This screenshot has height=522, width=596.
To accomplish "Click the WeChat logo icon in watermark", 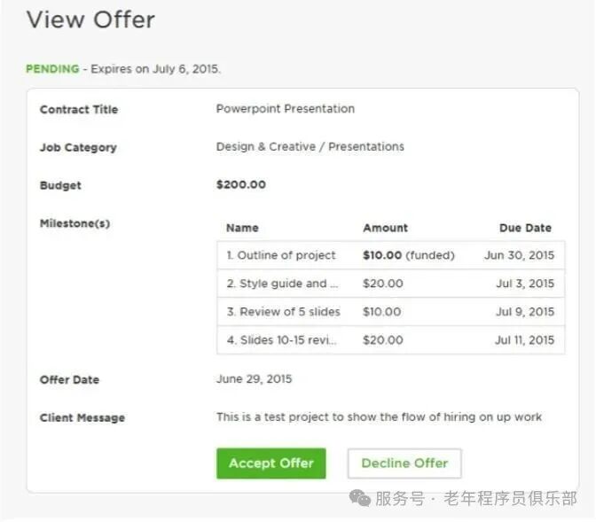I will point(360,498).
